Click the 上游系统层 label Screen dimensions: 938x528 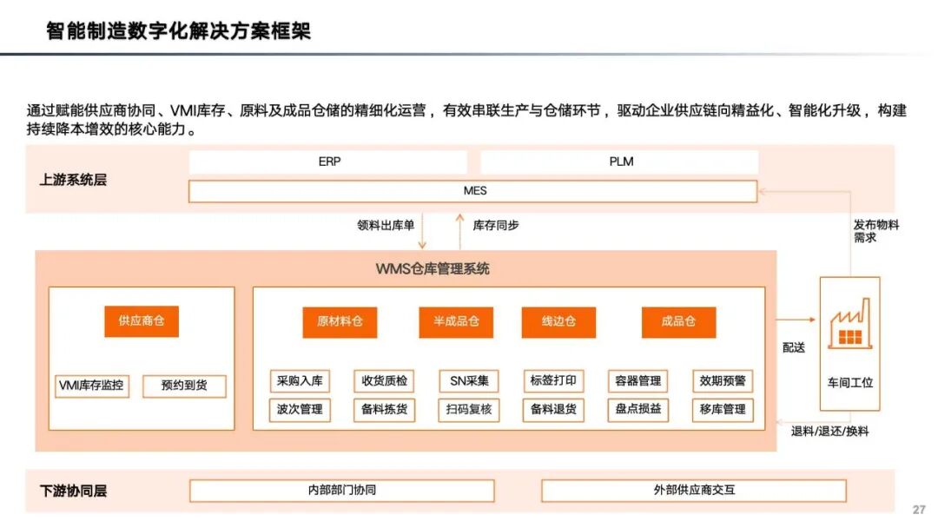coord(73,180)
